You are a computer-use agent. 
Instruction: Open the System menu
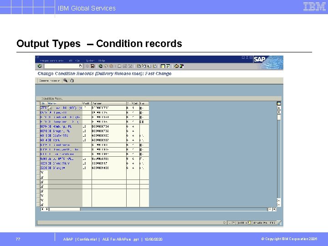(x=90, y=61)
